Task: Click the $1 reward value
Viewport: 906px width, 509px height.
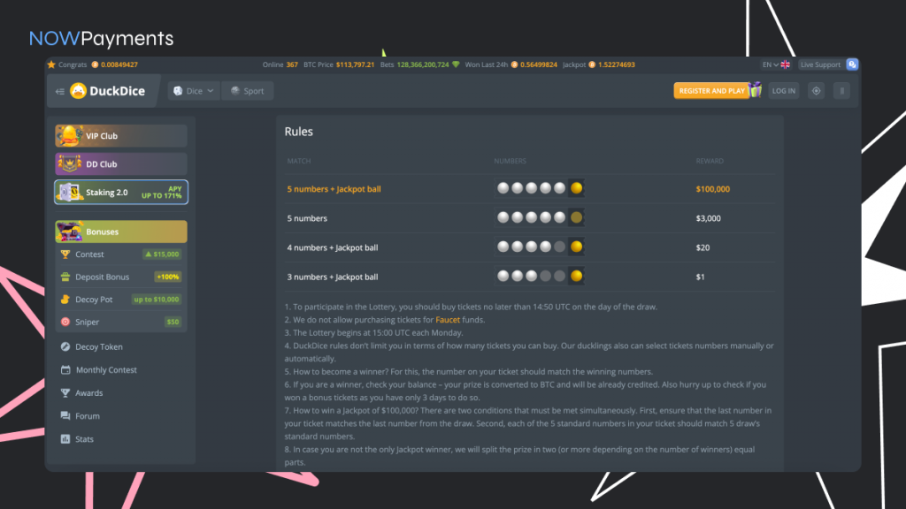Action: [x=700, y=277]
